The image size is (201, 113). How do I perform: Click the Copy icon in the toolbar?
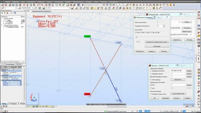(31, 5)
